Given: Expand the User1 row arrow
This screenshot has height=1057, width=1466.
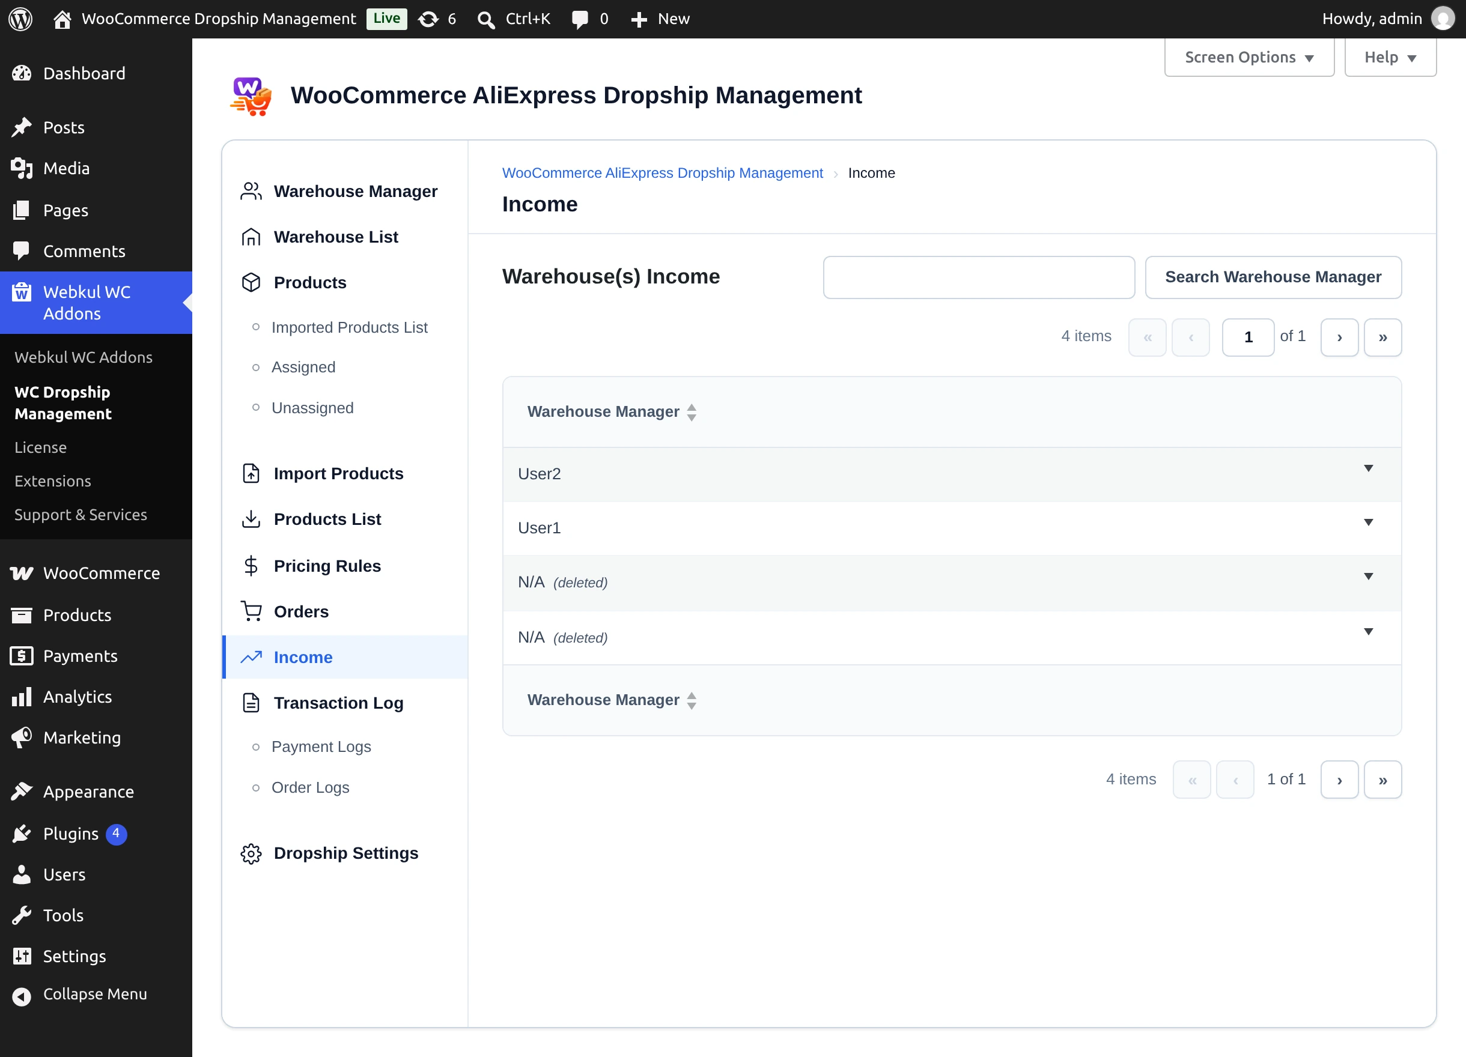Looking at the screenshot, I should click(1367, 522).
